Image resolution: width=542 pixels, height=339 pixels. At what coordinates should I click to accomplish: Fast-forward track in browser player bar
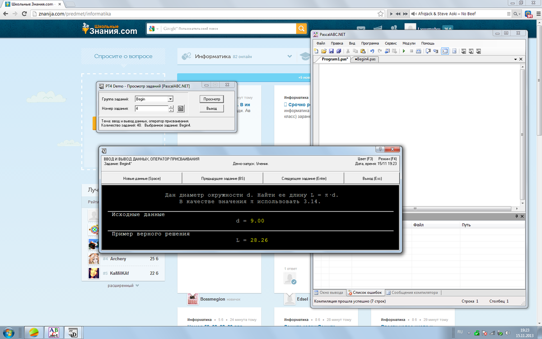click(406, 14)
